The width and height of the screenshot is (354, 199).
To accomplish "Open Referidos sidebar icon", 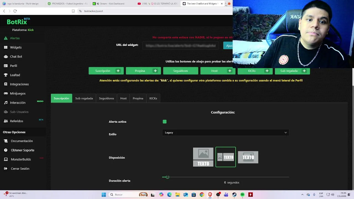I will (x=6, y=121).
